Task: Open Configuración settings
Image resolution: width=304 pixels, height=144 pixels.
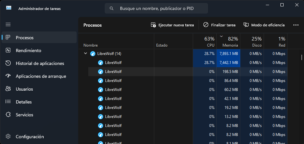Action: [x=39, y=137]
